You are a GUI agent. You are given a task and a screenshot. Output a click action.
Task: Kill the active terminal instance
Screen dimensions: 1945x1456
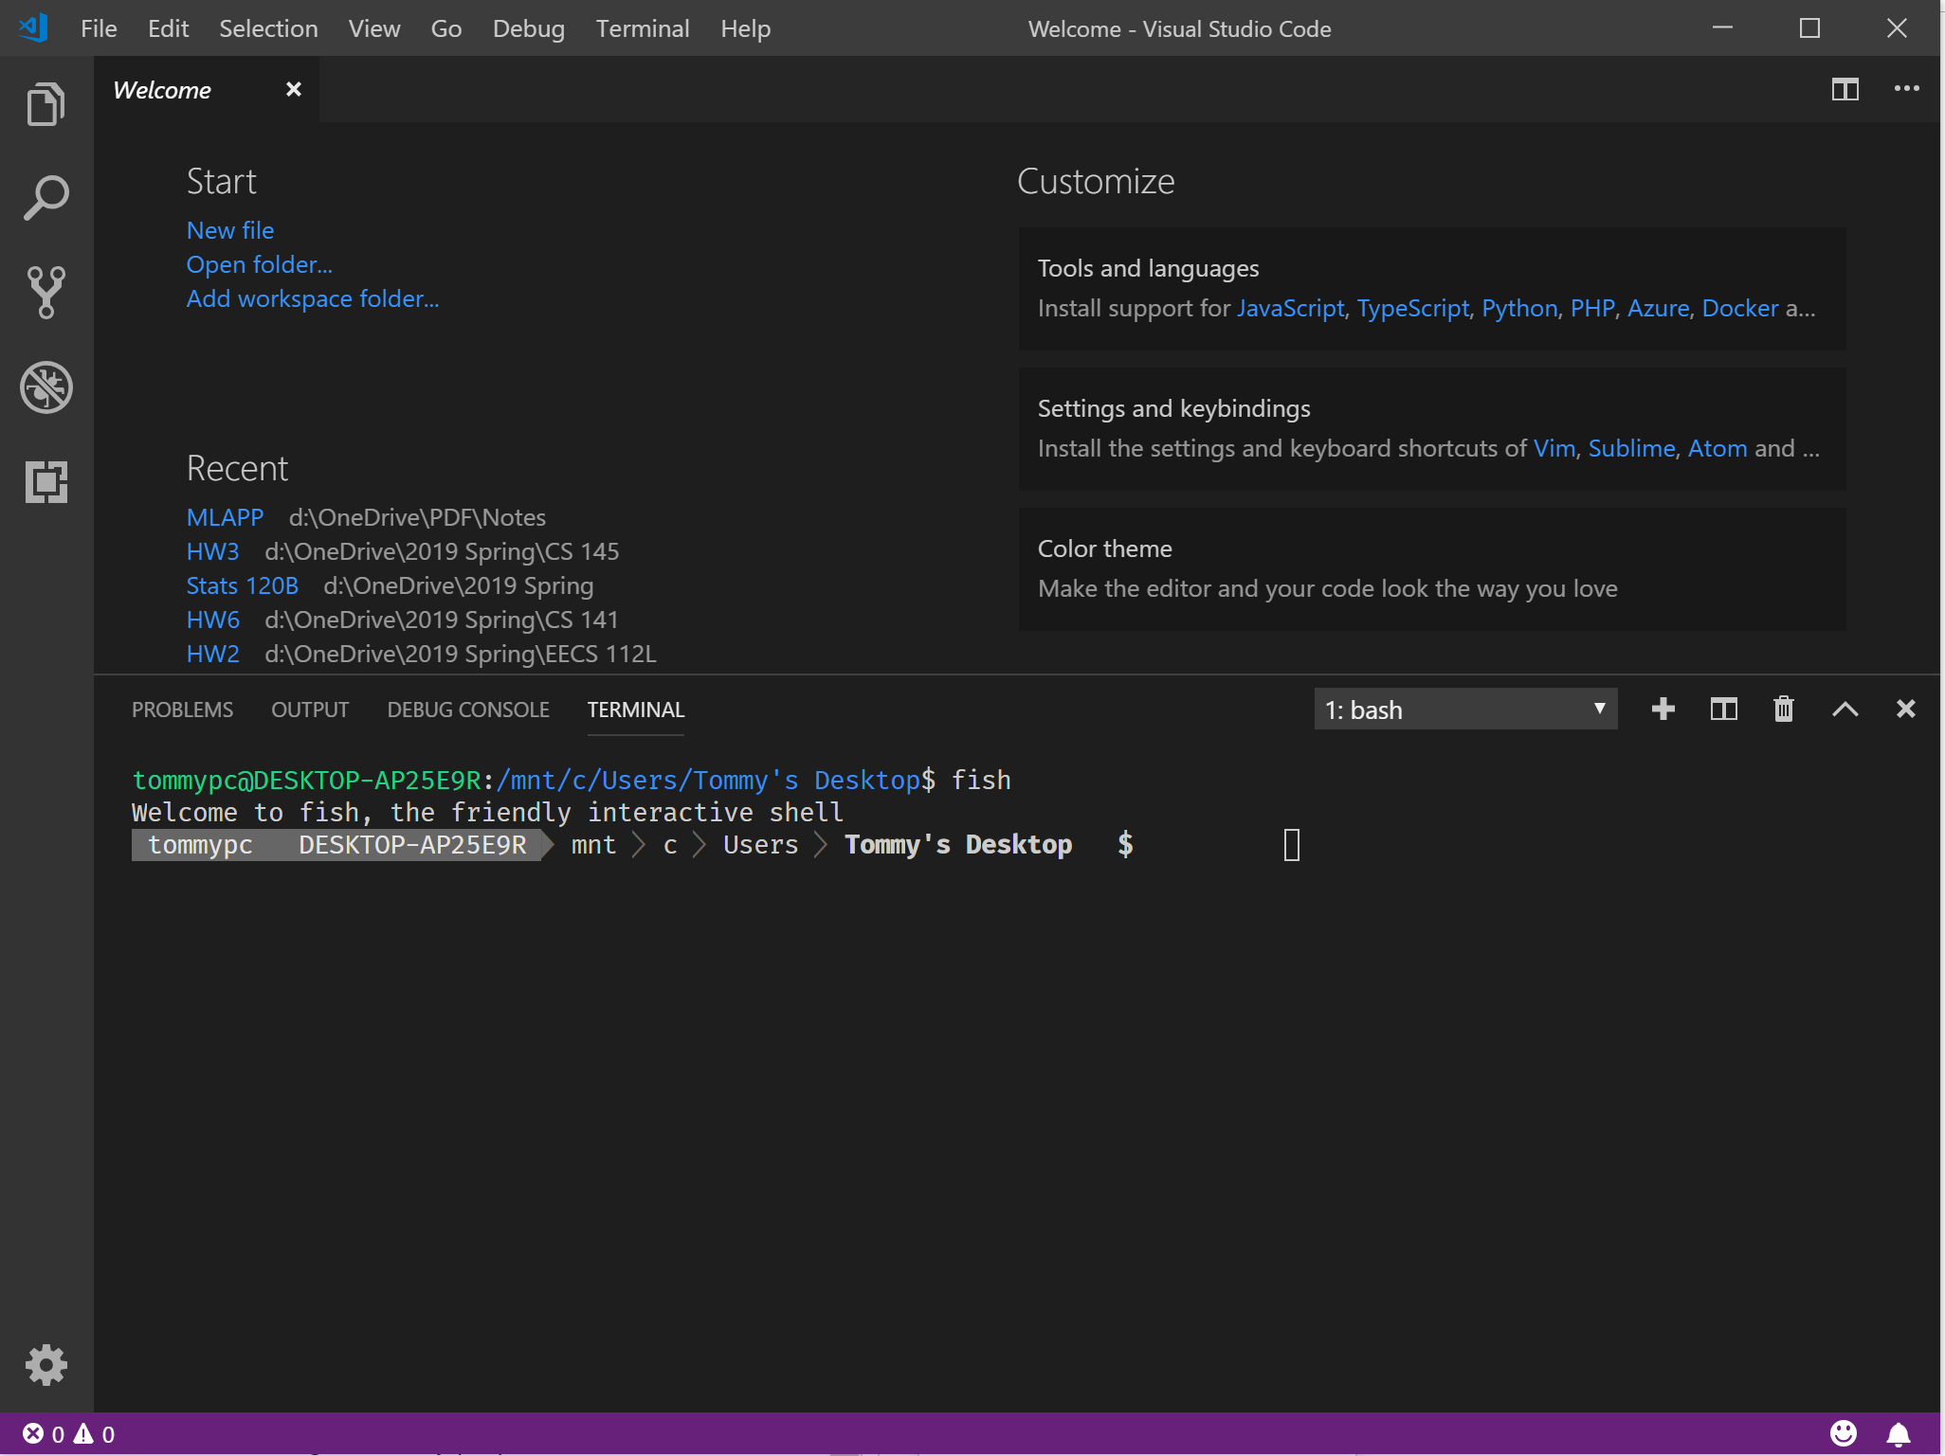click(1783, 709)
